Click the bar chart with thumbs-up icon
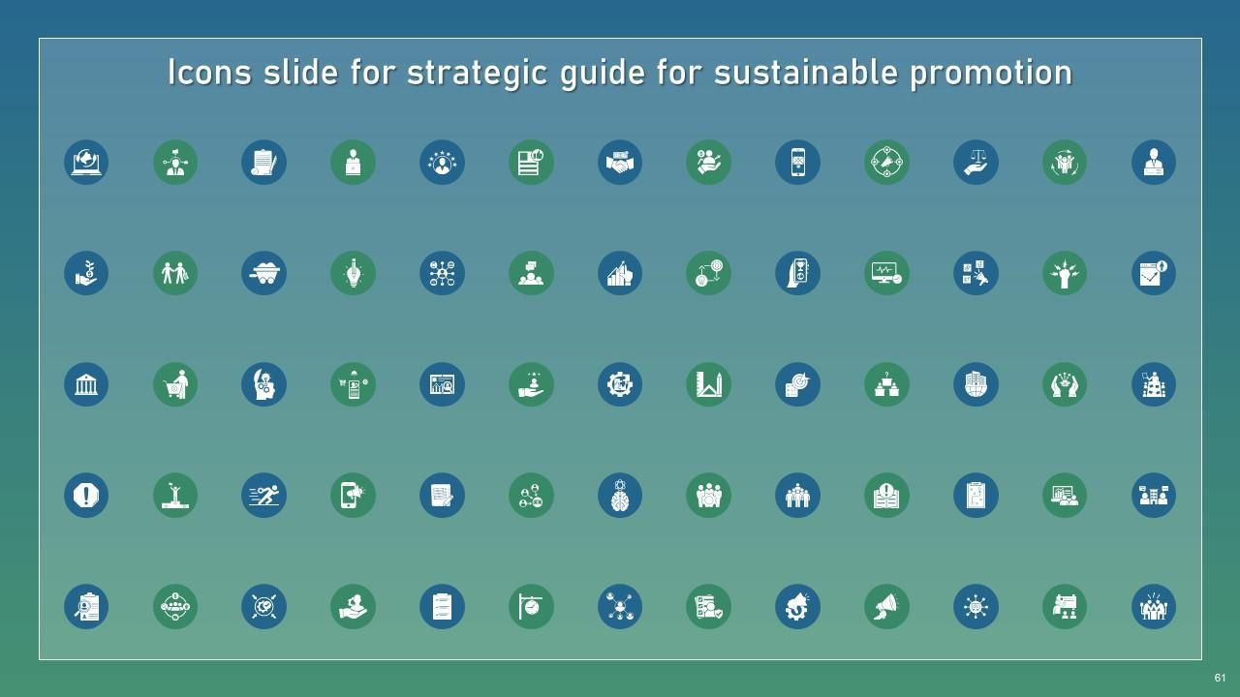Image resolution: width=1240 pixels, height=697 pixels. 620,273
